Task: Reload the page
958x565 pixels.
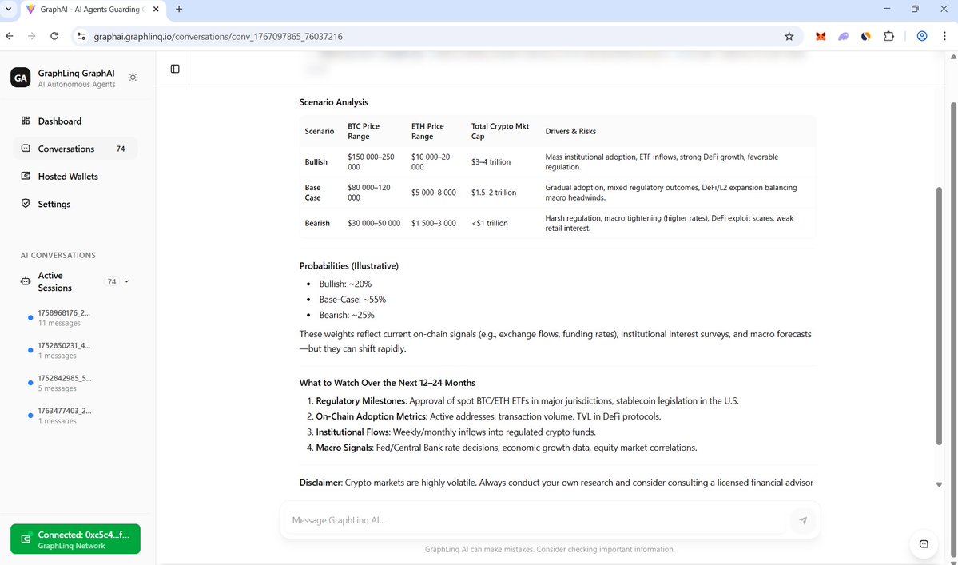Action: tap(54, 36)
